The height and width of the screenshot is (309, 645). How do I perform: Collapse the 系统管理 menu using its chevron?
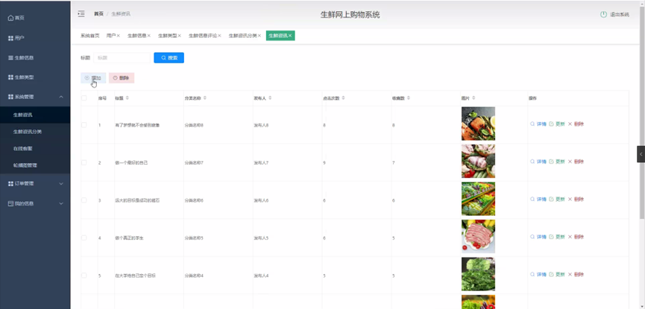61,97
